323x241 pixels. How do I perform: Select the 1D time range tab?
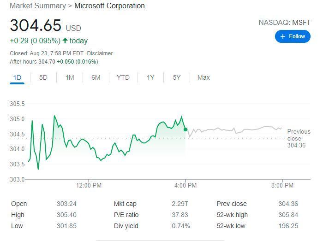click(17, 77)
